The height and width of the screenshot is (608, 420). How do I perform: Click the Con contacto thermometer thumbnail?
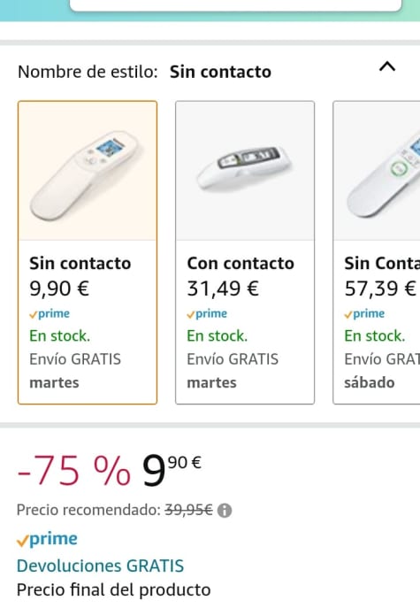point(245,171)
